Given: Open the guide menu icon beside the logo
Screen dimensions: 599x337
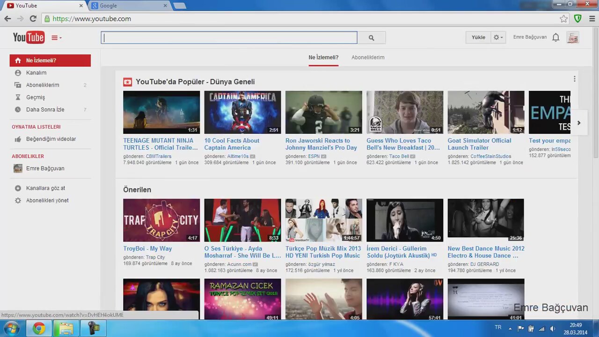Looking at the screenshot, I should (x=56, y=38).
